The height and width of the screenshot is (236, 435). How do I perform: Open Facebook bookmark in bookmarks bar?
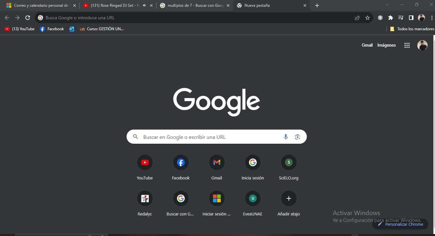(52, 29)
